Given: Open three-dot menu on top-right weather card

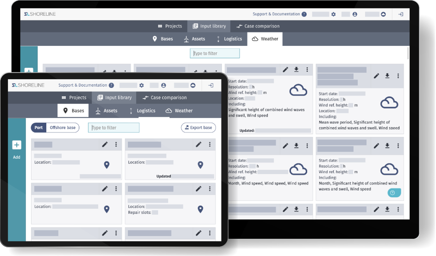Looking at the screenshot, I should (x=398, y=75).
